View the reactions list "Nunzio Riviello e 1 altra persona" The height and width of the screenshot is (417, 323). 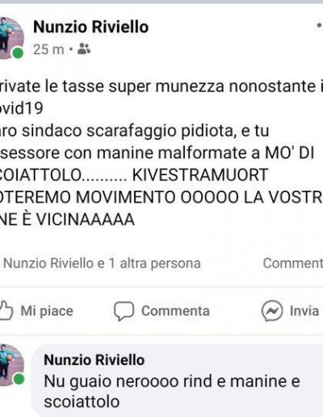point(102,263)
